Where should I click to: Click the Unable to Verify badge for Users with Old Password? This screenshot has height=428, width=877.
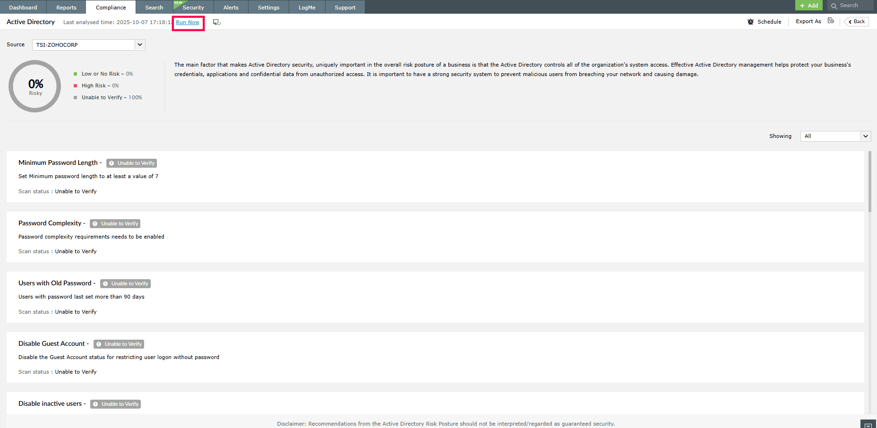tap(125, 283)
